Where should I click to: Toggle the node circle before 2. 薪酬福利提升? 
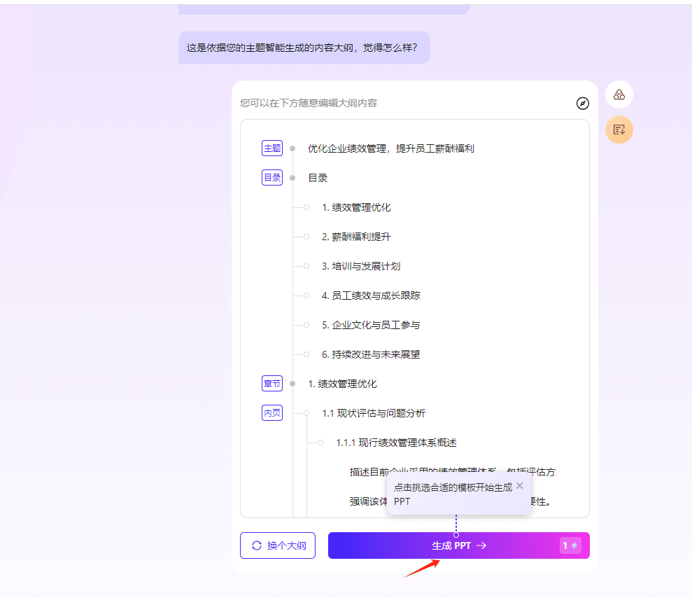coord(306,236)
